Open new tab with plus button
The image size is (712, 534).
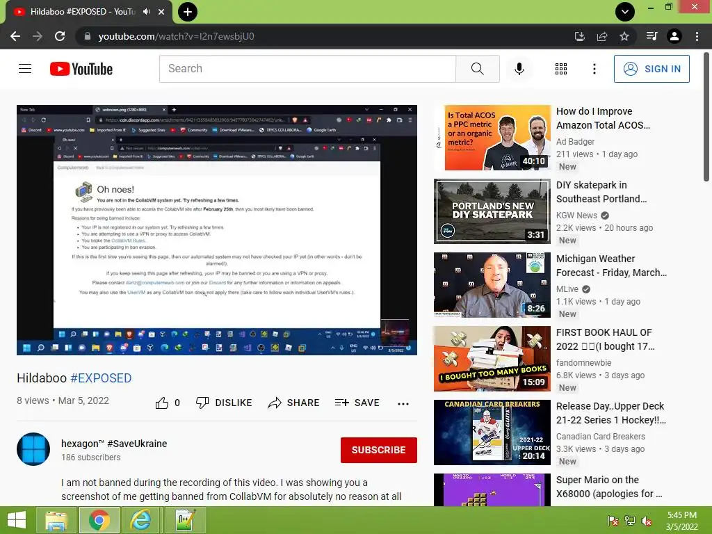[188, 12]
